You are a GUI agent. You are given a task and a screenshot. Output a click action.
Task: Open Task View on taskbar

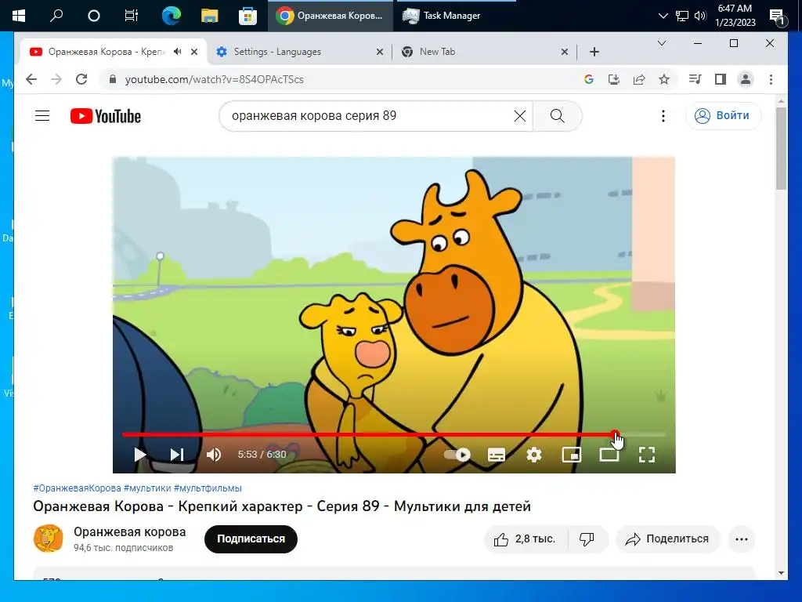[x=132, y=16]
